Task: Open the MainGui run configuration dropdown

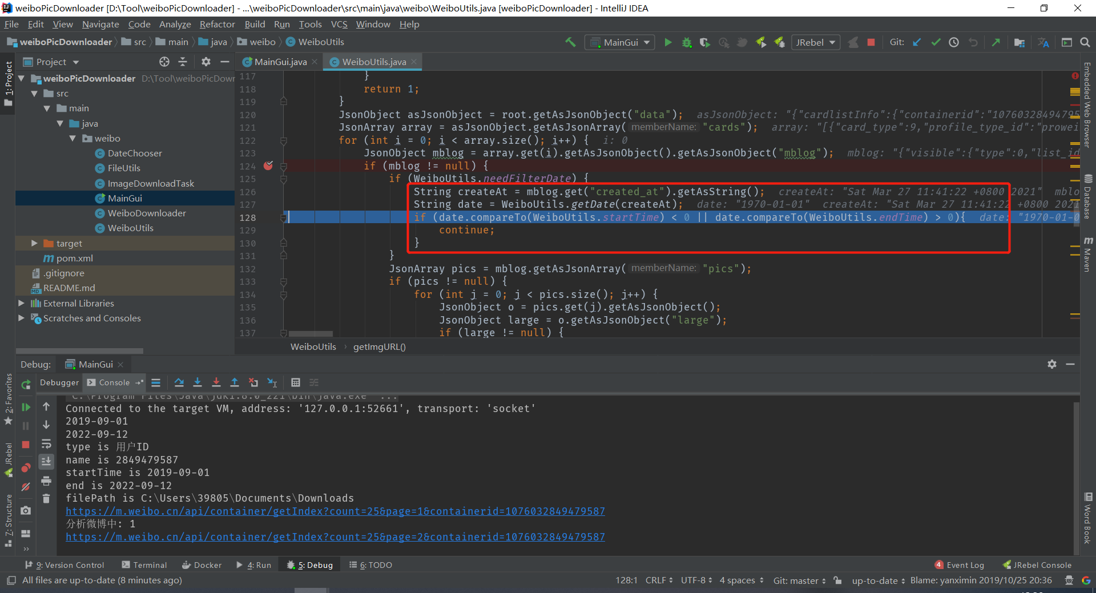Action: (620, 42)
